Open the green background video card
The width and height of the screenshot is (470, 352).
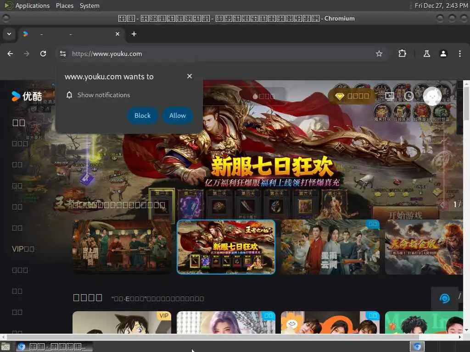tap(424, 322)
